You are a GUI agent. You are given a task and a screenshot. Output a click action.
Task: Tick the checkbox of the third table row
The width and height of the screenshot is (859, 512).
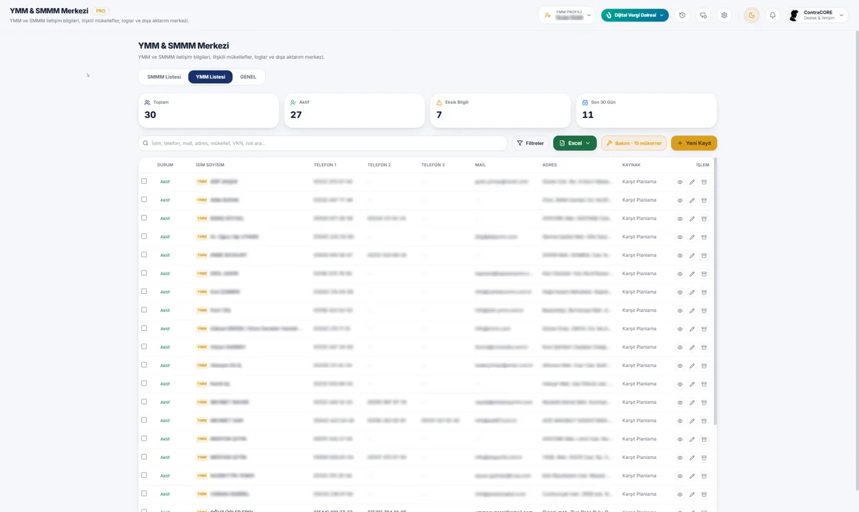(144, 218)
